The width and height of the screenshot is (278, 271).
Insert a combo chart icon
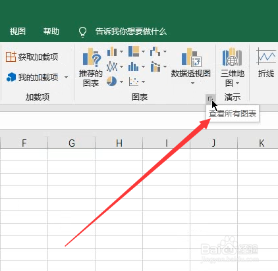[155, 66]
